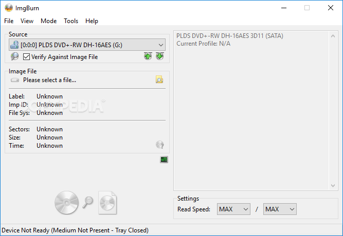Click the 'Current Profile: N/A' line
Image resolution: width=343 pixels, height=236 pixels.
[204, 44]
